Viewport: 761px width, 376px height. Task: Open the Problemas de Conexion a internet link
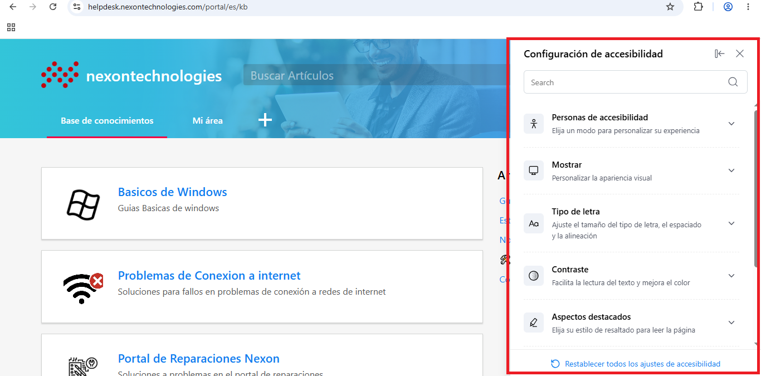(x=209, y=276)
